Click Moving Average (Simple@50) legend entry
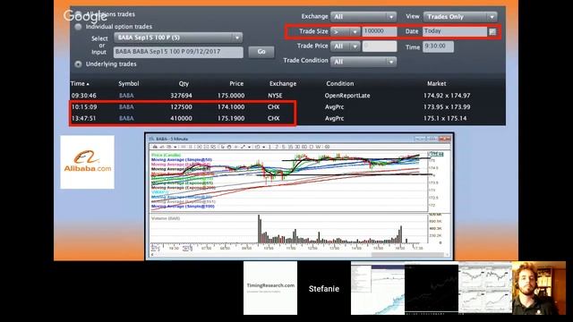The height and width of the screenshot is (322, 573). coord(182,160)
